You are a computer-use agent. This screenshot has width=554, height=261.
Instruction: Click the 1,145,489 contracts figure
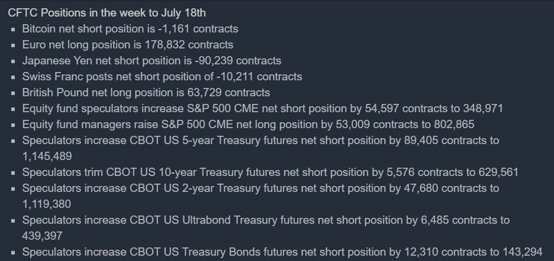[47, 156]
